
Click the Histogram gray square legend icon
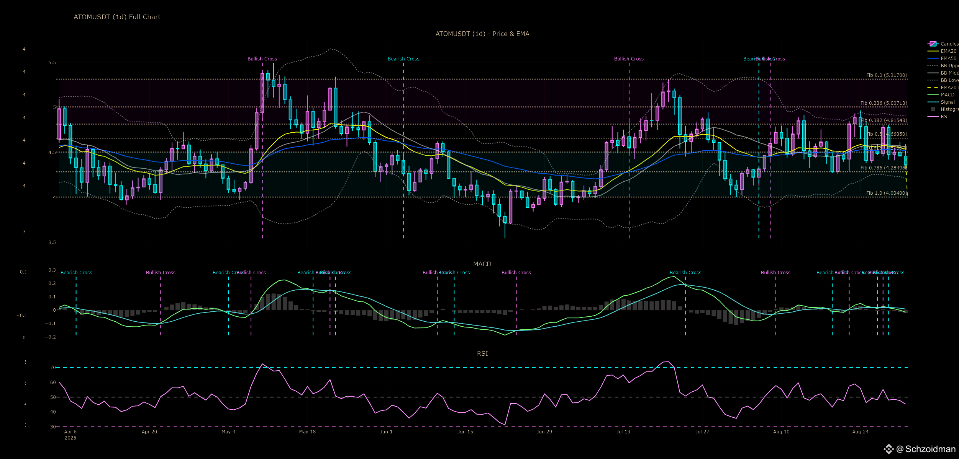(x=933, y=109)
